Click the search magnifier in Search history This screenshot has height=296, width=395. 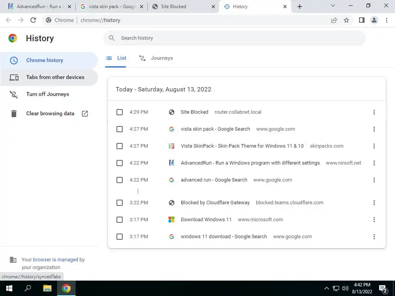[x=111, y=38]
